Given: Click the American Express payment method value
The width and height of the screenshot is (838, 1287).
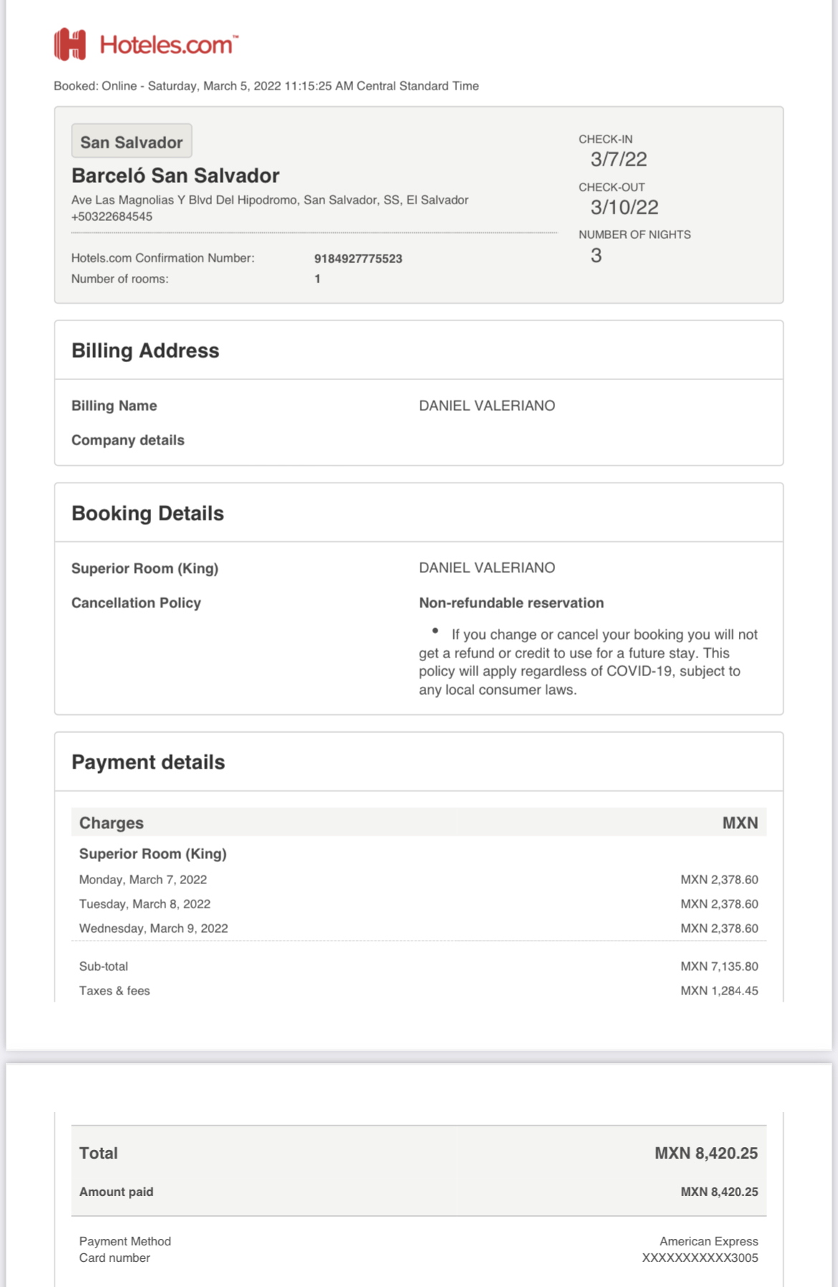Looking at the screenshot, I should pos(709,1241).
